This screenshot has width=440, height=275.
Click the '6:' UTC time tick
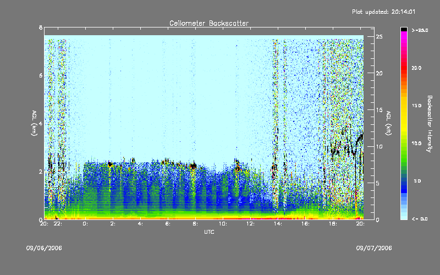point(168,224)
